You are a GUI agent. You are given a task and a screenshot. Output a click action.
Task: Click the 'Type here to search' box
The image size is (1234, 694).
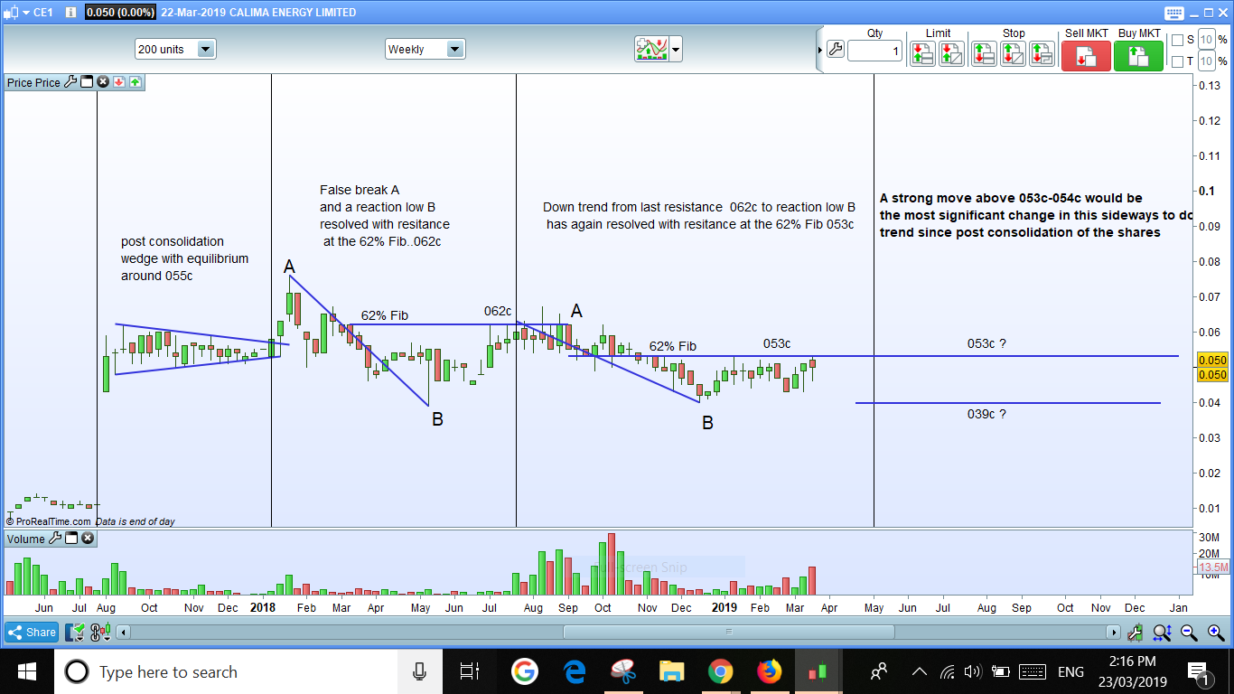tap(226, 671)
